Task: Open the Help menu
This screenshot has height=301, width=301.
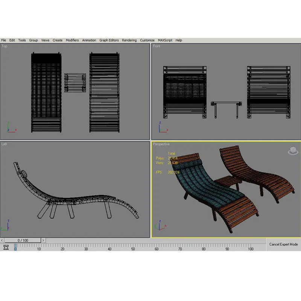Action: point(178,40)
